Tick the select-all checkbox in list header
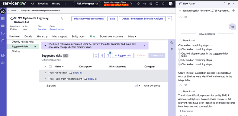238x116 pixels. 50,67
